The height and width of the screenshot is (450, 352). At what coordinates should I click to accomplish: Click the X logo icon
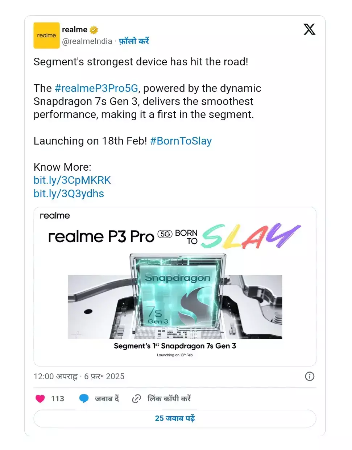click(x=309, y=29)
